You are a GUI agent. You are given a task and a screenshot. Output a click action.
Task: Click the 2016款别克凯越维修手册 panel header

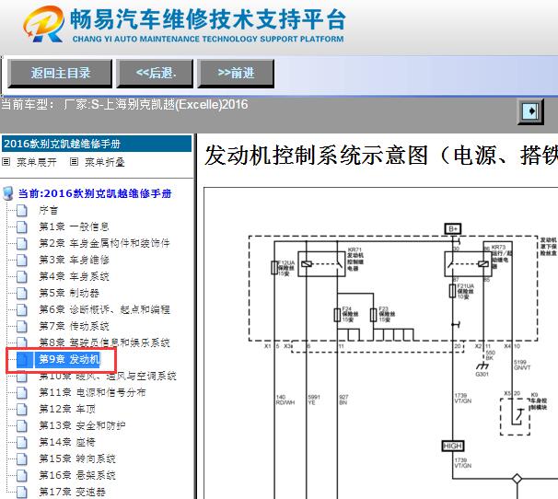(97, 144)
